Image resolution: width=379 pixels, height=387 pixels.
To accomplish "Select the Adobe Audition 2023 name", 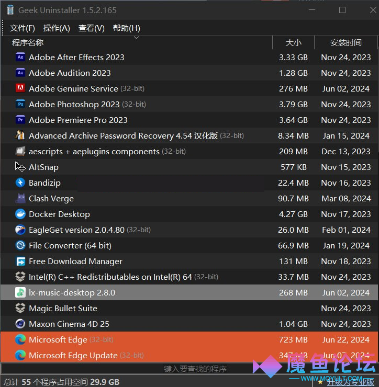I will click(70, 73).
